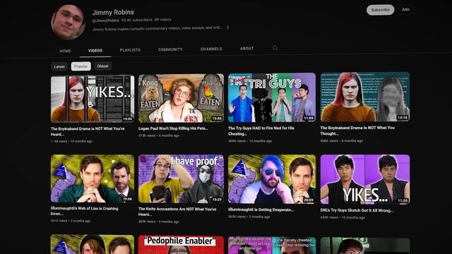Click title 'SNL's Try Guys Sketch Got It All Wrong...'
Viewport: 452px width, 254px height.
tap(357, 210)
